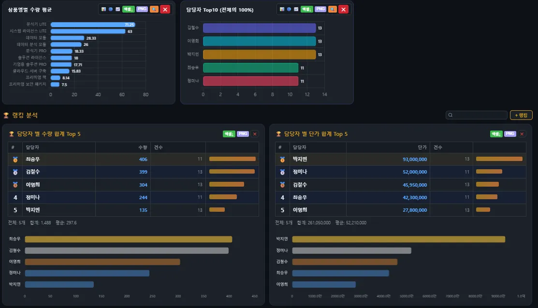This screenshot has width=538, height=308.
Task: Switch 담당자 Top10 chart to pie type
Action: [x=289, y=9]
